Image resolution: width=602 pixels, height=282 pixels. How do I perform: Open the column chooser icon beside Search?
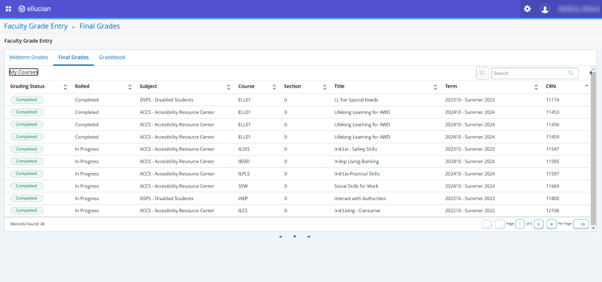tap(482, 73)
